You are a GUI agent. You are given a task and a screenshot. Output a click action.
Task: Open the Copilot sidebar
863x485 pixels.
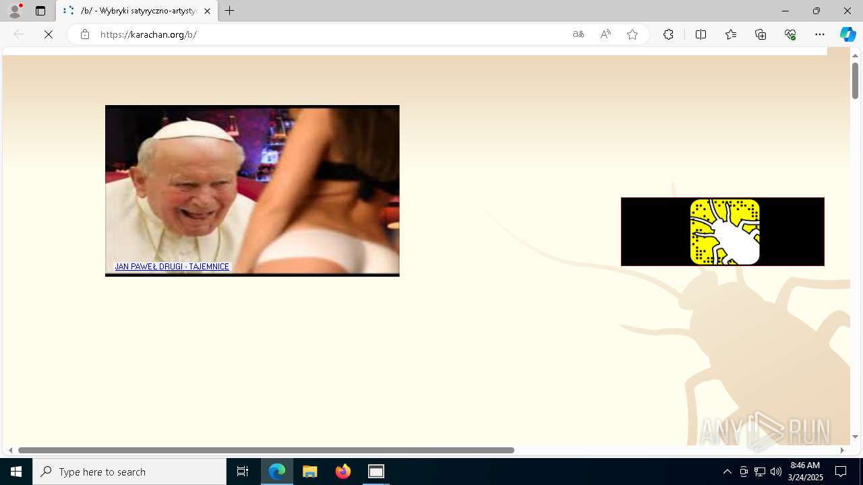847,34
